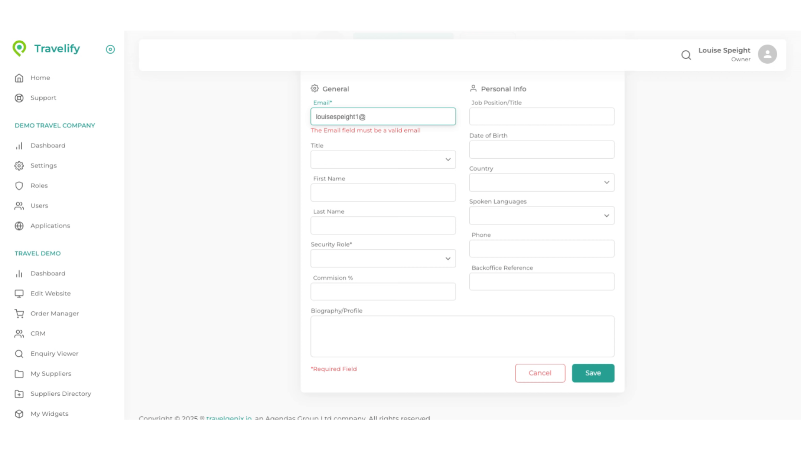
Task: Select the Order Manager cart icon
Action: (x=19, y=313)
